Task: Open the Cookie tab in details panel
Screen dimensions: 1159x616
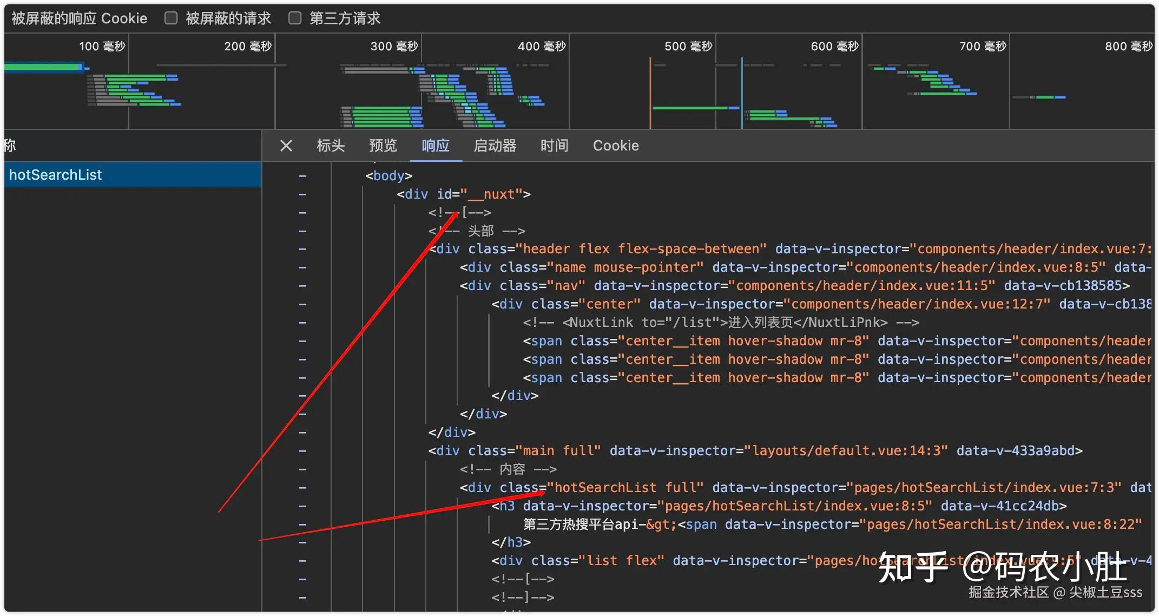Action: 616,146
